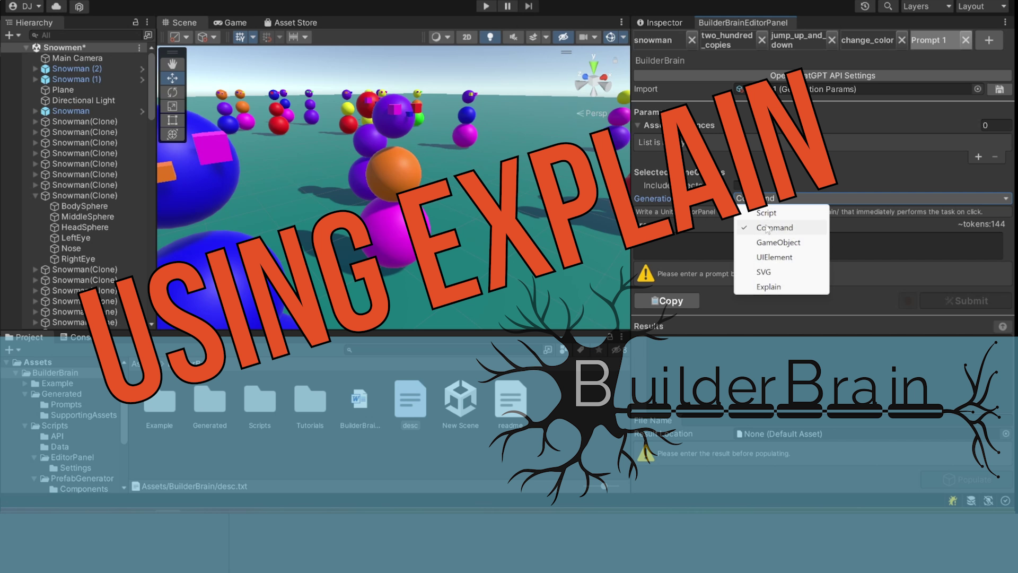Open ChatGPT API Settings button
Image resolution: width=1018 pixels, height=573 pixels.
click(x=822, y=75)
